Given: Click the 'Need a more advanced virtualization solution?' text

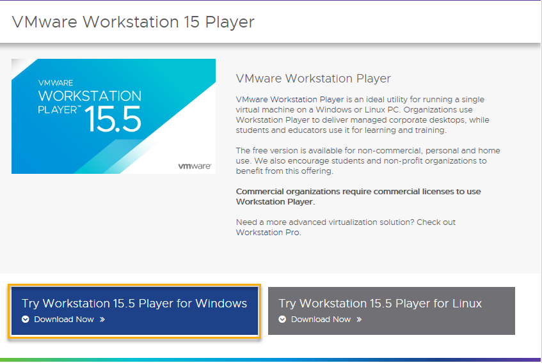Looking at the screenshot, I should pos(325,222).
